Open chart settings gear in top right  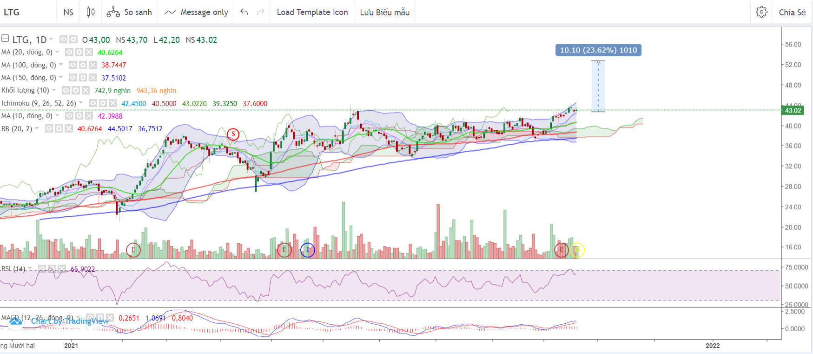(x=761, y=12)
